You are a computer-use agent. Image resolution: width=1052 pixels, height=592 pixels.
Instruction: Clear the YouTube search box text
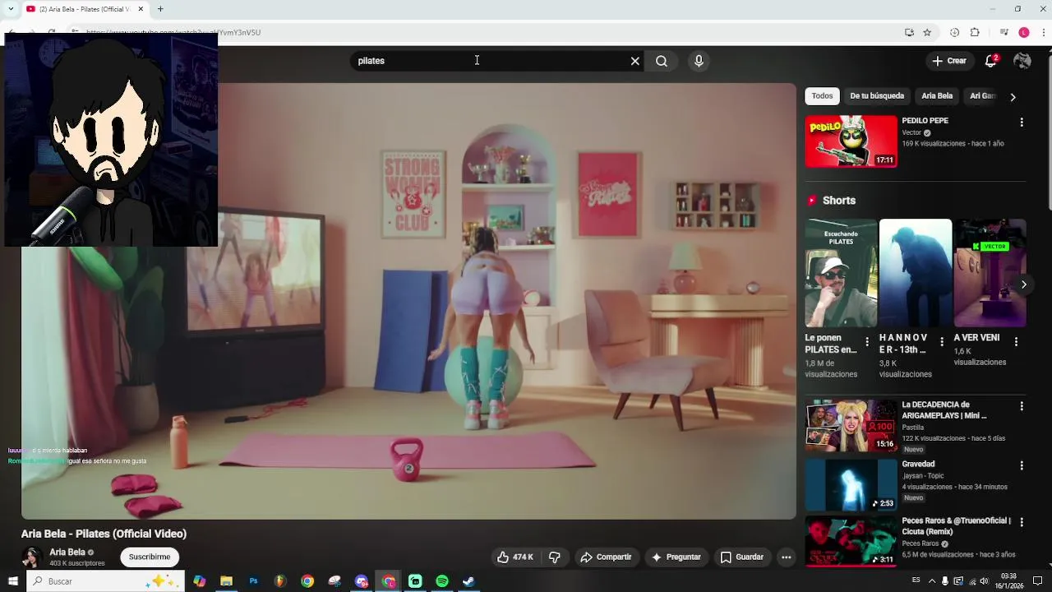point(634,61)
